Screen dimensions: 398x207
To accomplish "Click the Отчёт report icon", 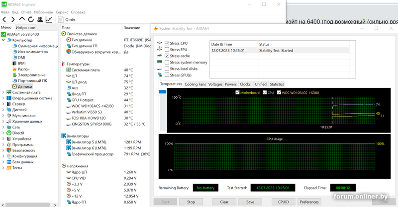I will coord(61,20).
